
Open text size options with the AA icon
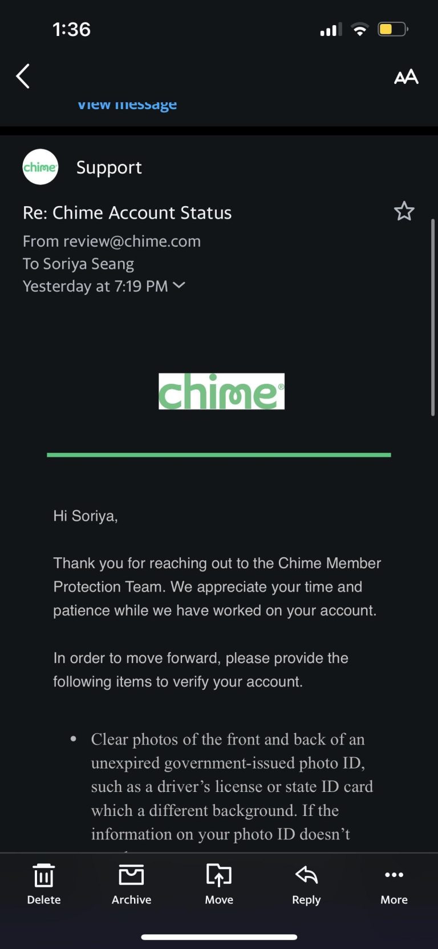[406, 76]
